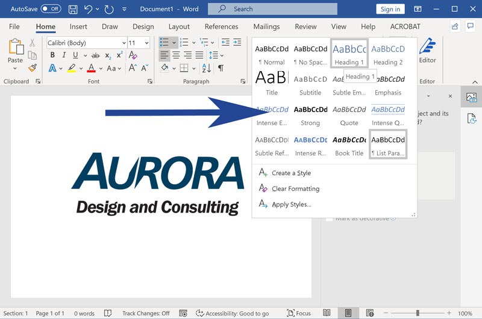Toggle Strikethrough formatting
This screenshot has height=319, width=482.
(x=96, y=55)
